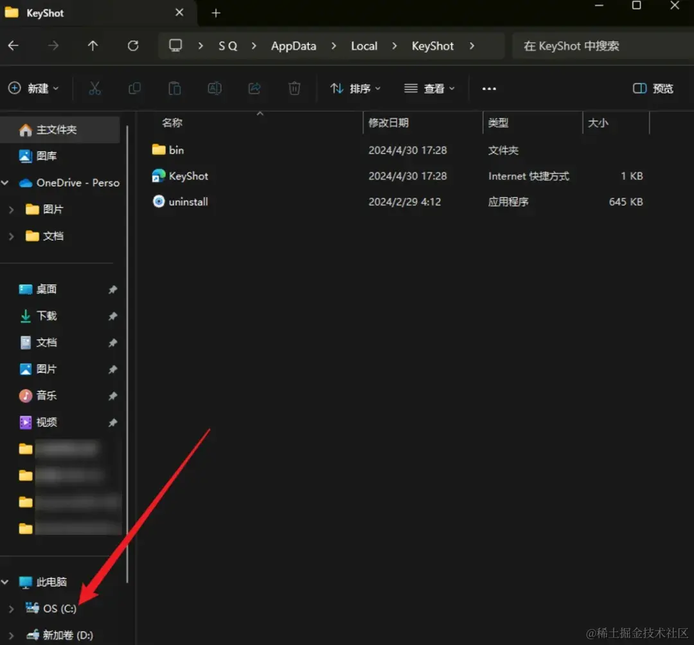Click the 645 KB size cell
The image size is (694, 645).
coord(626,202)
